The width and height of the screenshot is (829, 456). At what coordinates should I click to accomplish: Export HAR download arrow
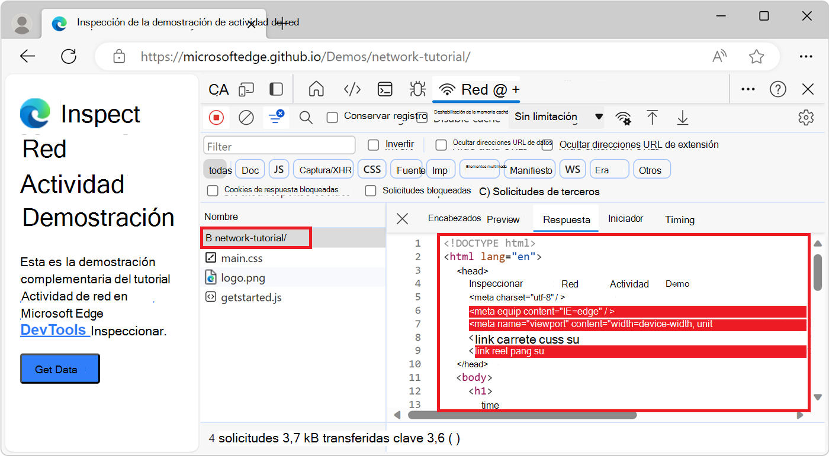click(x=683, y=117)
